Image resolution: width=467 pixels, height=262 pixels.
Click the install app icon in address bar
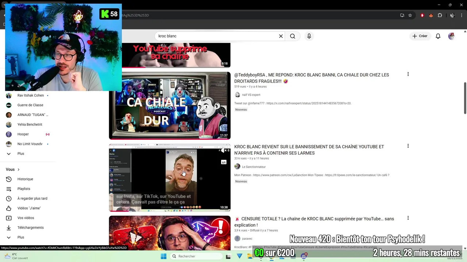tap(402, 15)
